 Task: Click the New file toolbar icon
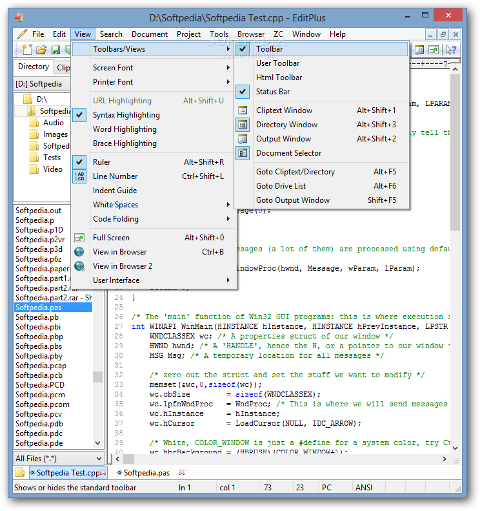(x=26, y=50)
